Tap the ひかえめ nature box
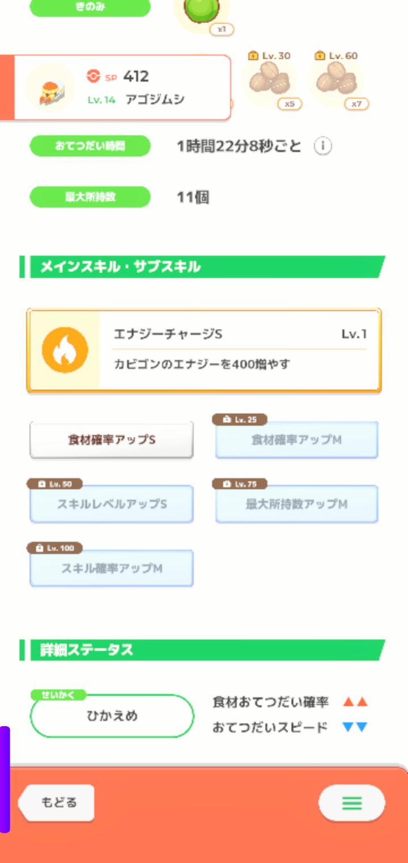408x863 pixels. pyautogui.click(x=112, y=716)
